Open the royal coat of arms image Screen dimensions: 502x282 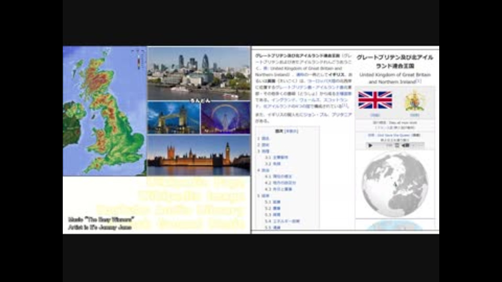coord(415,100)
